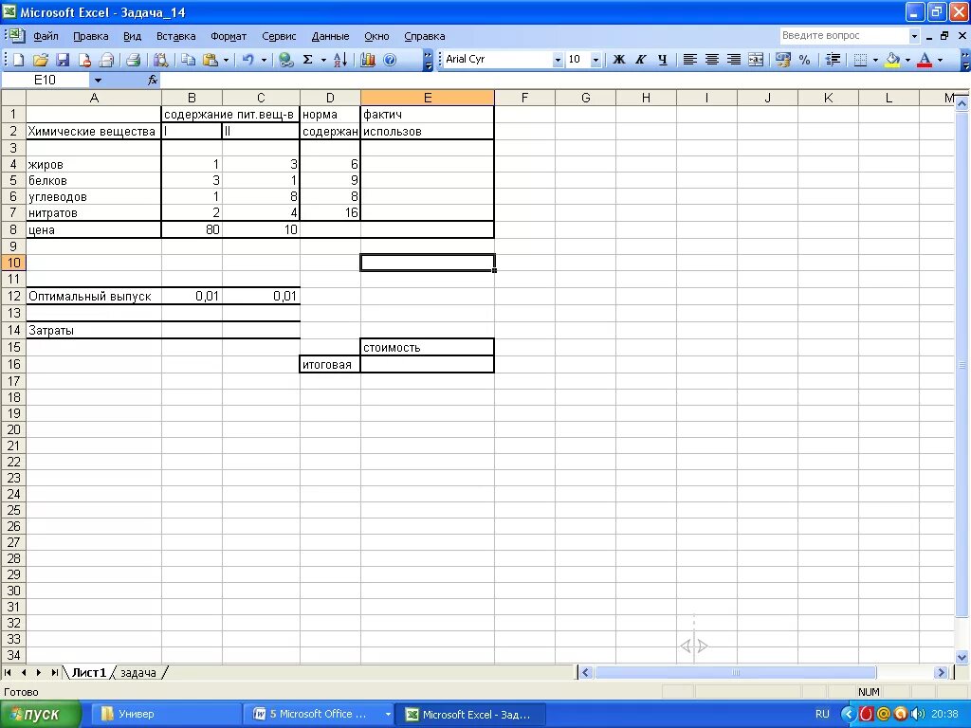Open the font size dropdown

click(595, 60)
